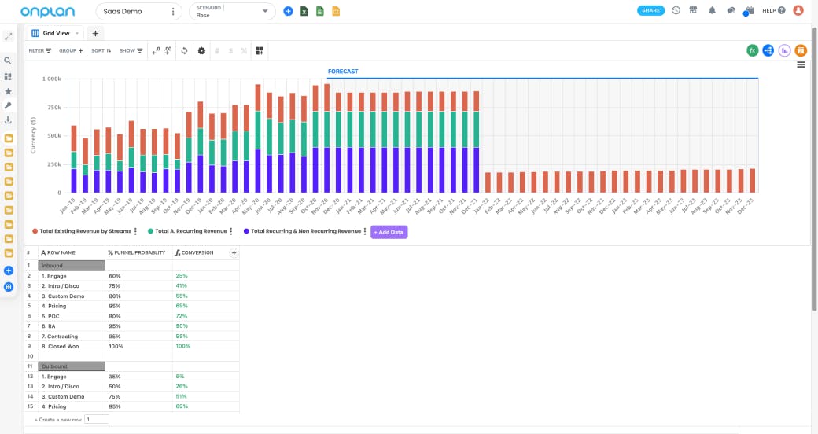This screenshot has height=434, width=818.
Task: Open the first yellow folder in sidebar
Action: click(9, 138)
